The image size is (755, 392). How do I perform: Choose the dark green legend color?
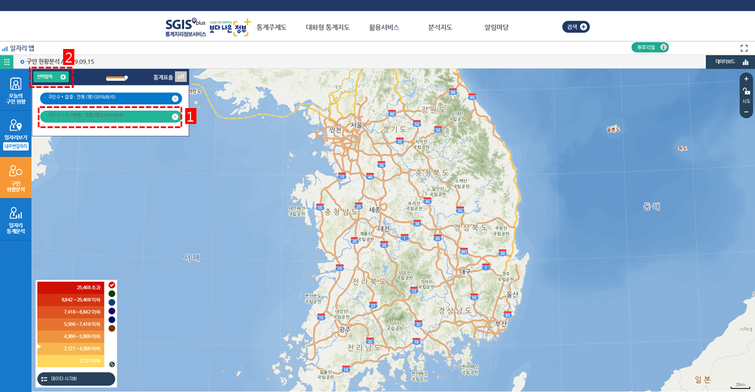point(112,294)
